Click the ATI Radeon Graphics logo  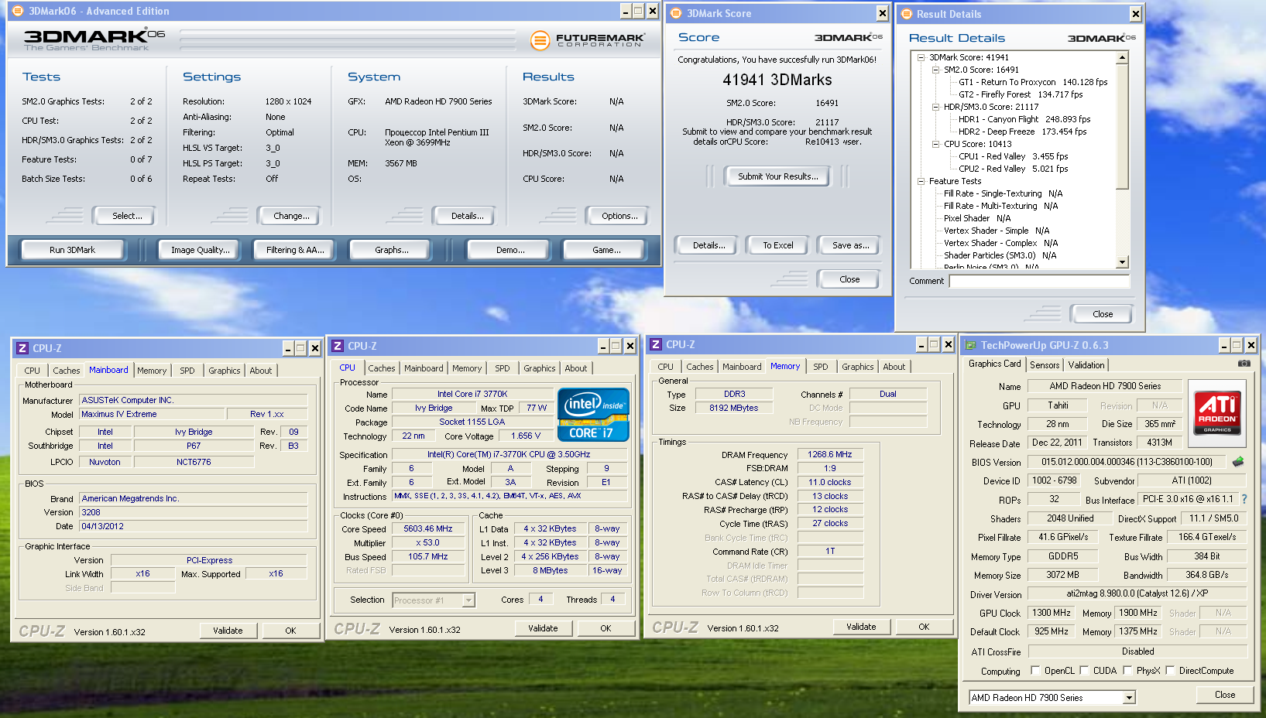click(x=1216, y=412)
